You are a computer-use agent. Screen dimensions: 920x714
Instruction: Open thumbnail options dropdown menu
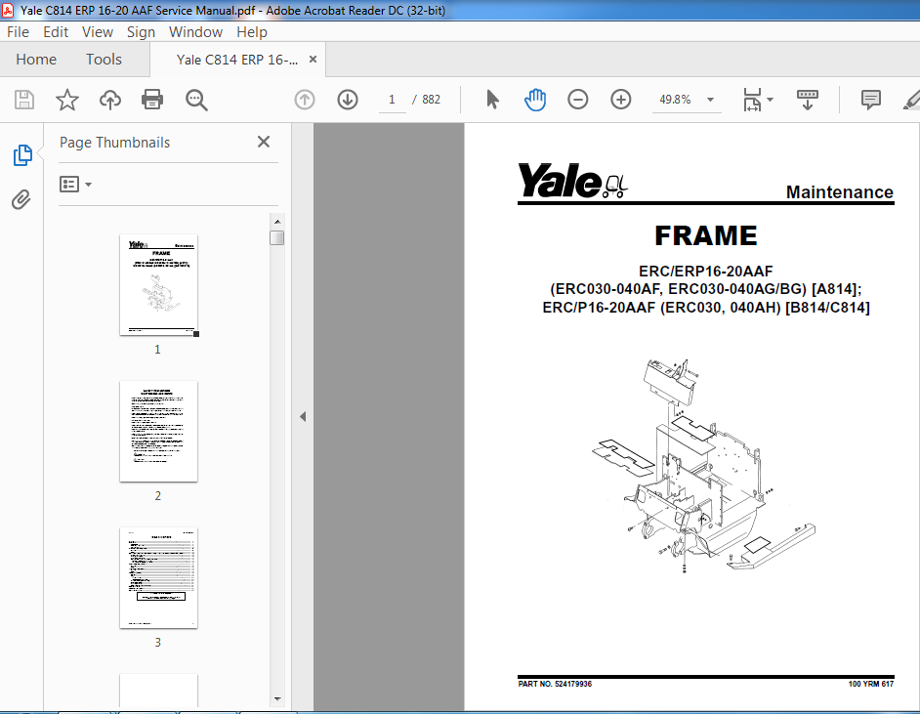tap(75, 185)
